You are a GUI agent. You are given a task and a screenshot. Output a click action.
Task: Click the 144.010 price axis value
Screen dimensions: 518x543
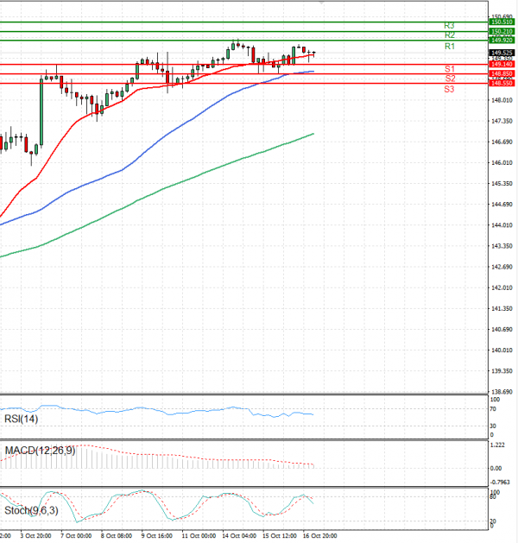tap(502, 225)
